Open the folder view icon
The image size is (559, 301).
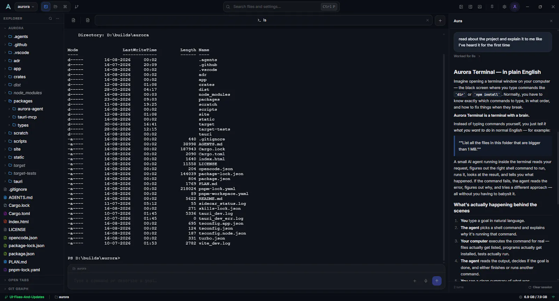(56, 7)
